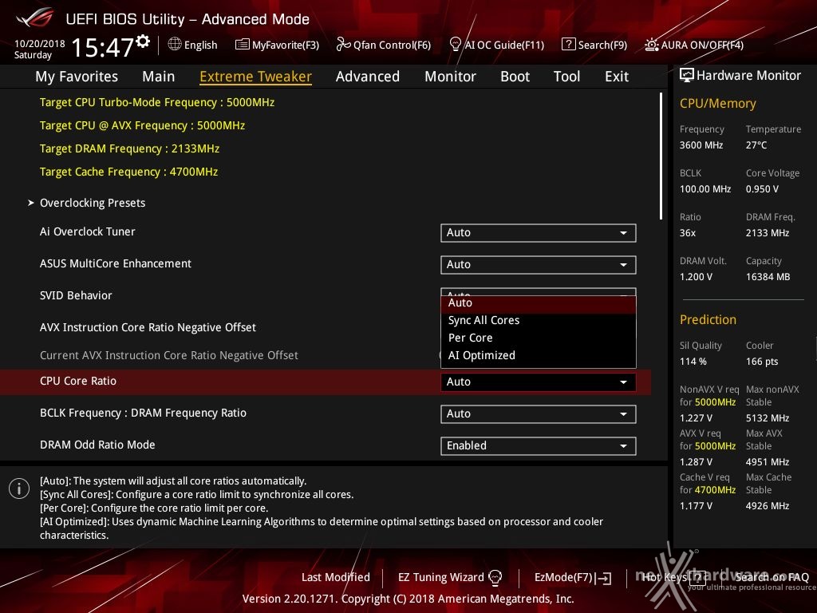Screen dimensions: 817x613
Task: Open the Tool tab
Action: (567, 77)
